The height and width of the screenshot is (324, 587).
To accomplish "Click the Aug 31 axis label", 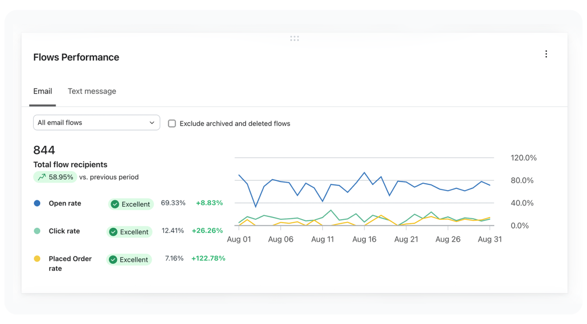I will 490,239.
